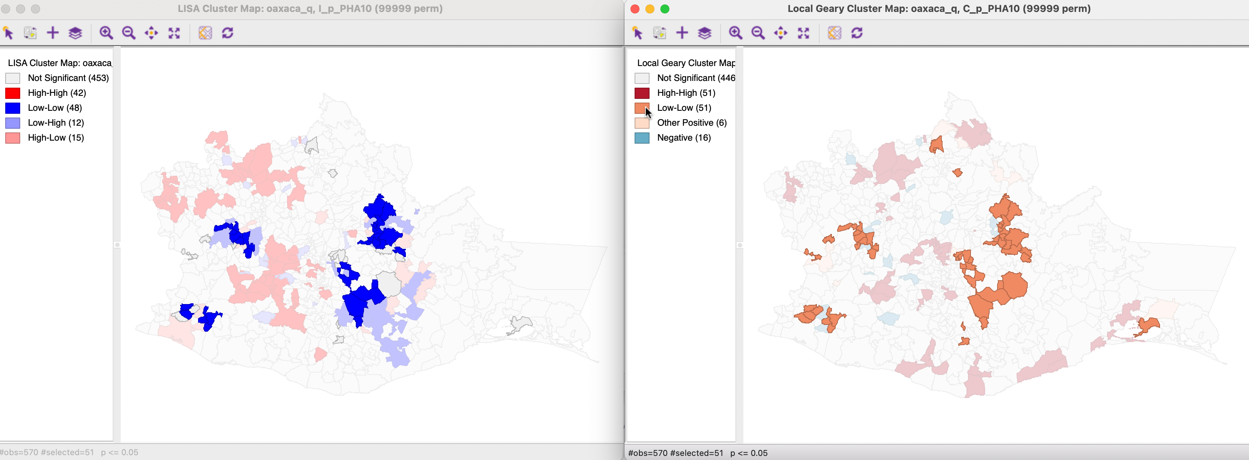Select pan tool in LISA window

point(151,33)
